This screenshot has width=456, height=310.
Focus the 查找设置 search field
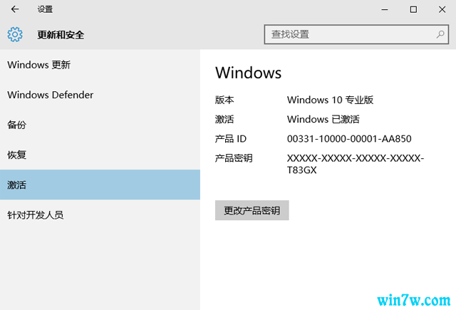(x=349, y=33)
